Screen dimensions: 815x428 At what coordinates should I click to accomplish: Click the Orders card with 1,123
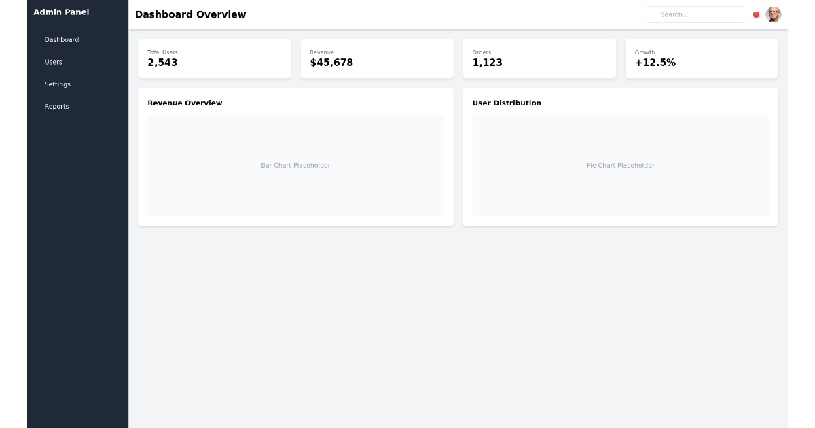(539, 58)
